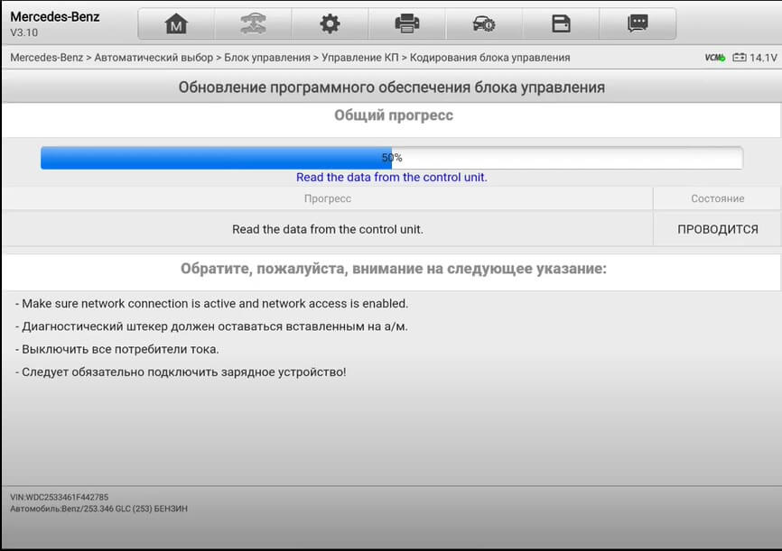Click Кодирования блока управления breadcrumb

tap(489, 58)
